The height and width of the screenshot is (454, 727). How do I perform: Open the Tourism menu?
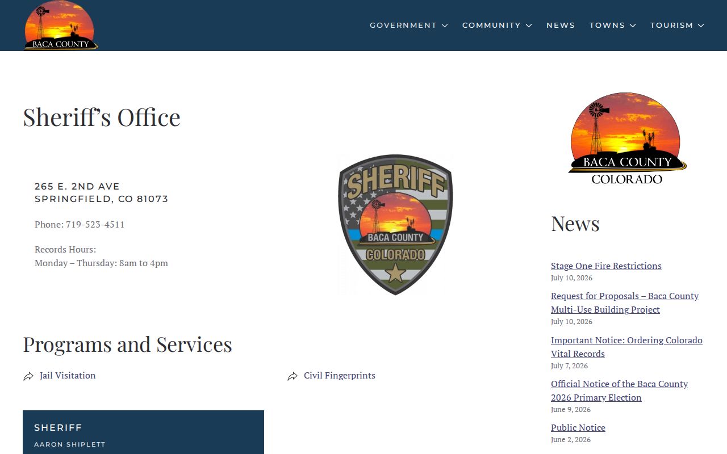pyautogui.click(x=671, y=26)
